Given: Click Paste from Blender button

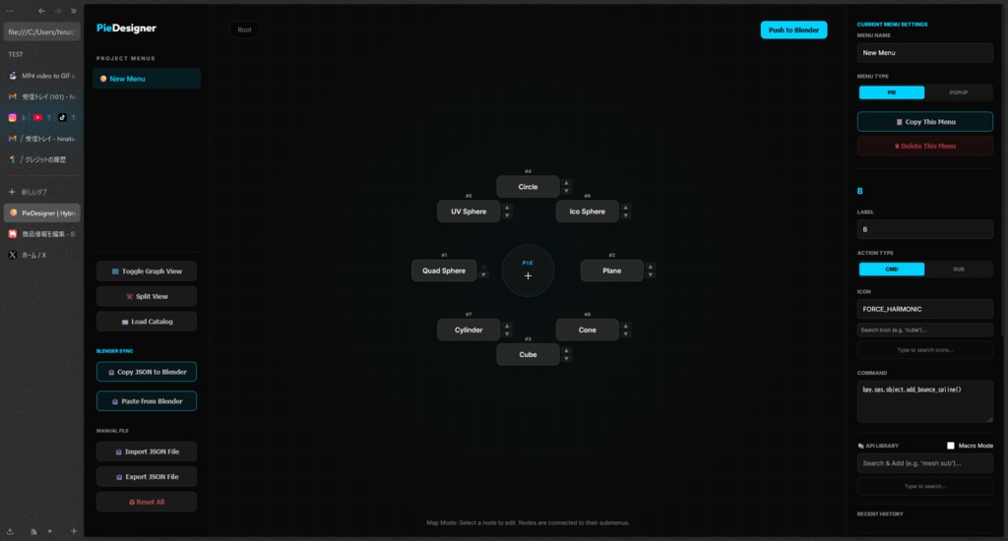Looking at the screenshot, I should pos(147,401).
